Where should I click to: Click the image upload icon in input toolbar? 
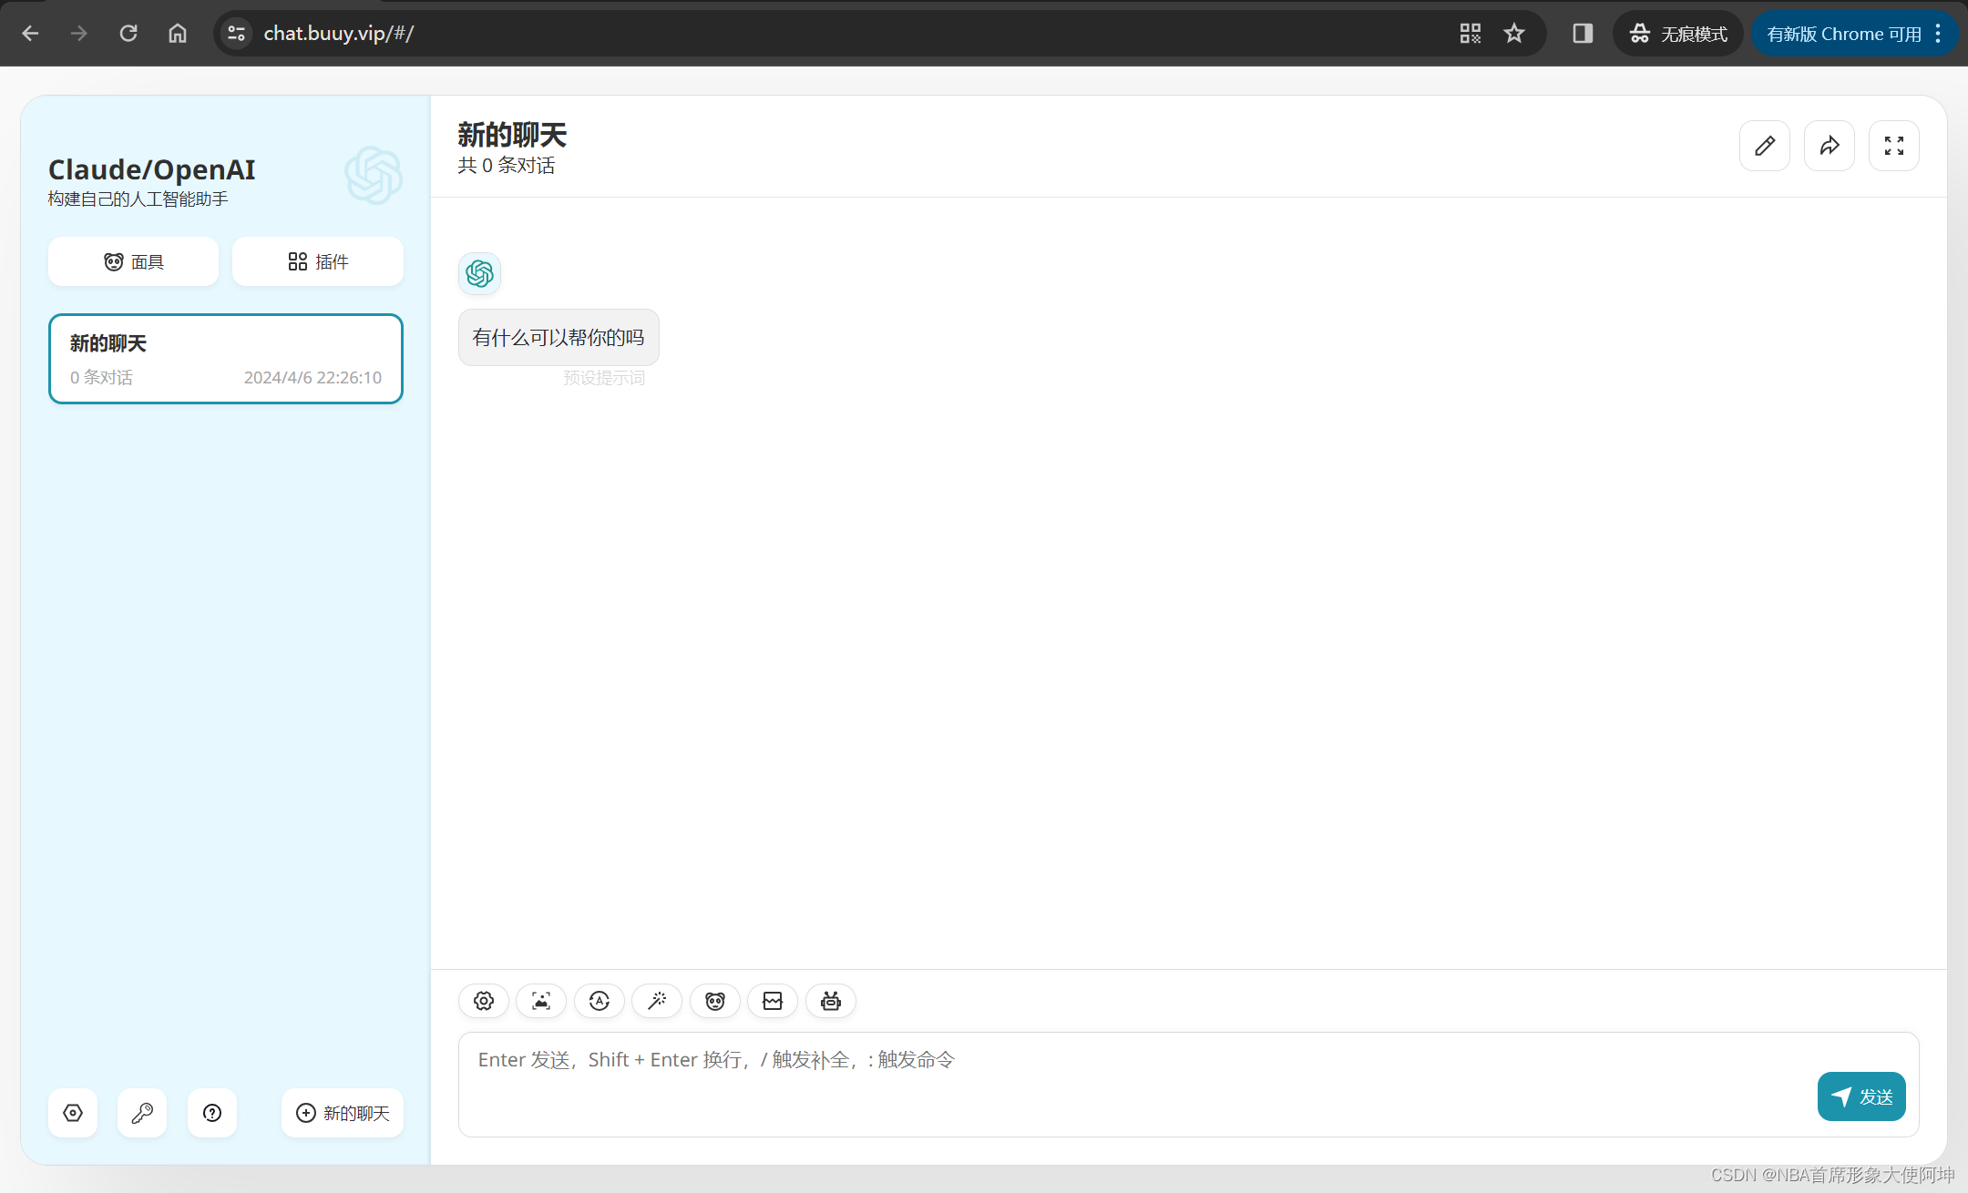click(x=541, y=1001)
